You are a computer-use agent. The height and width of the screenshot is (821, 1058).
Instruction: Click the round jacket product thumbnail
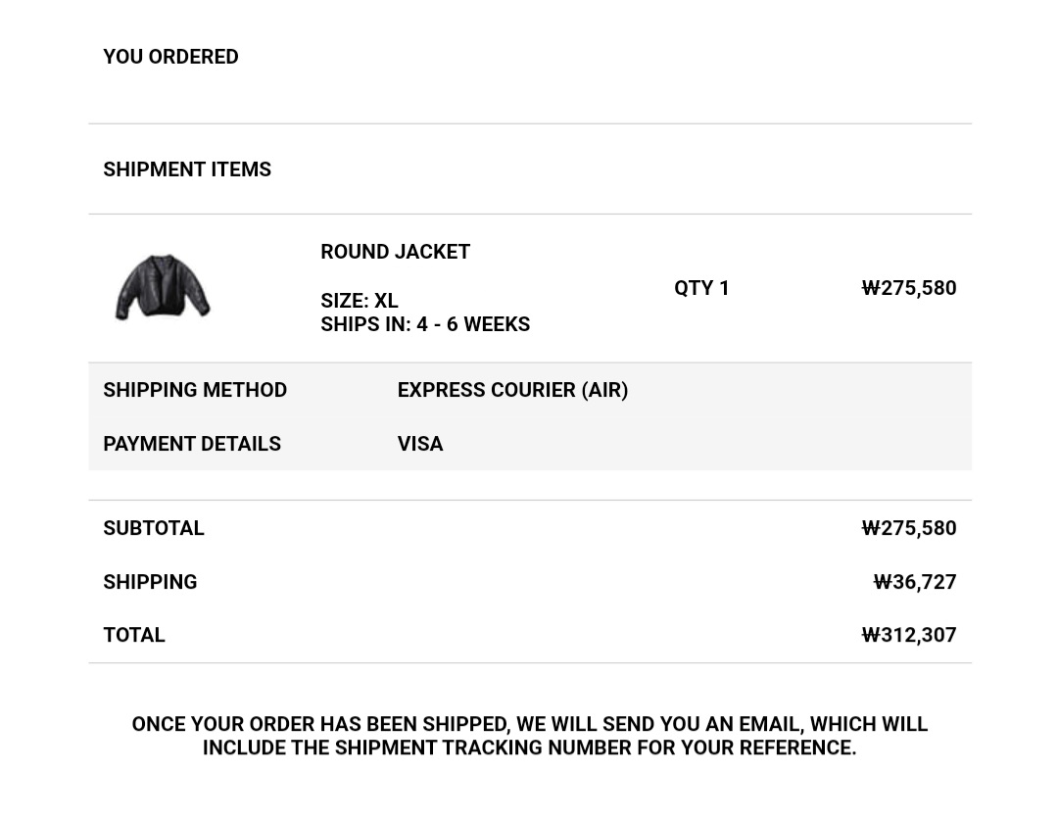tap(163, 287)
